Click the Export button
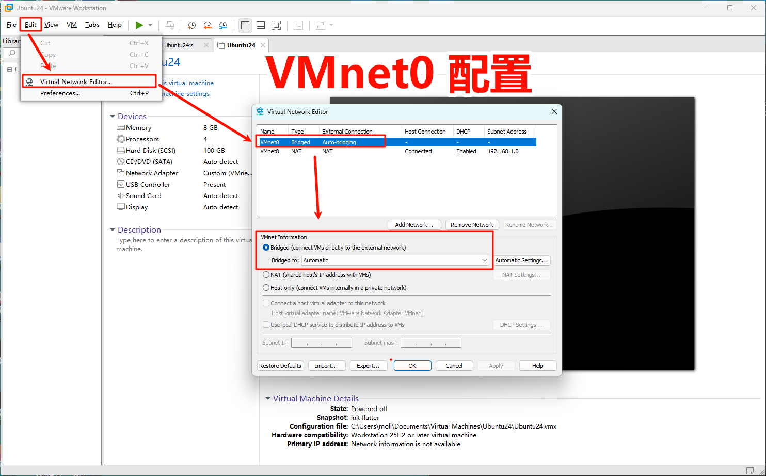 pos(368,366)
